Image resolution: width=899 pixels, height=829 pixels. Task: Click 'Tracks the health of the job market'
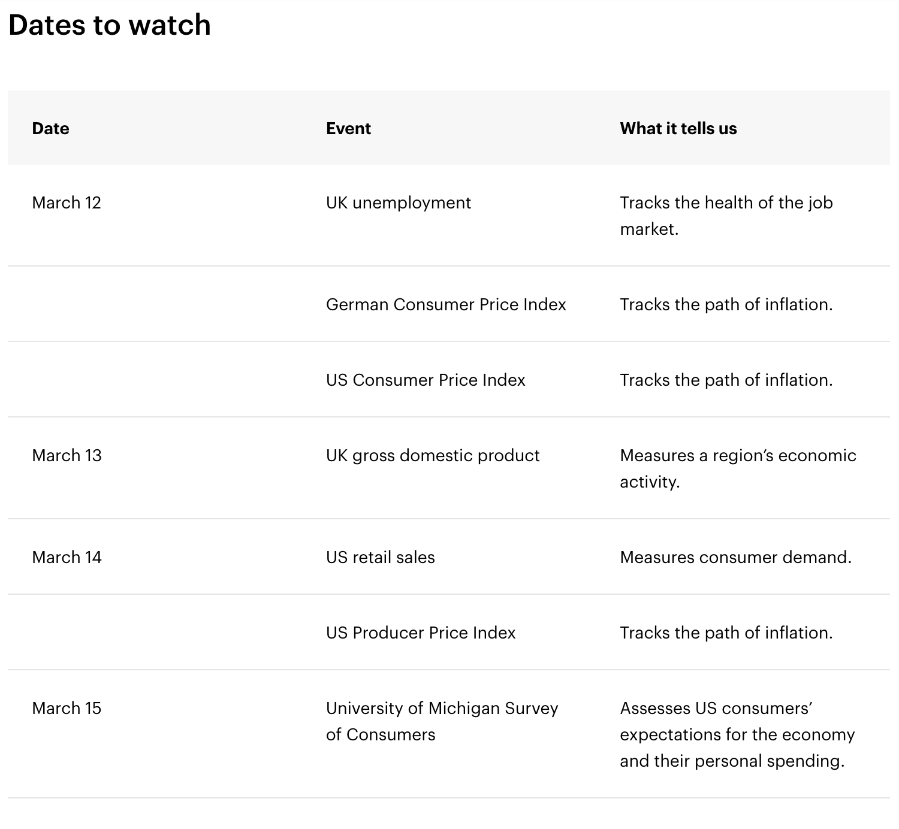point(726,216)
